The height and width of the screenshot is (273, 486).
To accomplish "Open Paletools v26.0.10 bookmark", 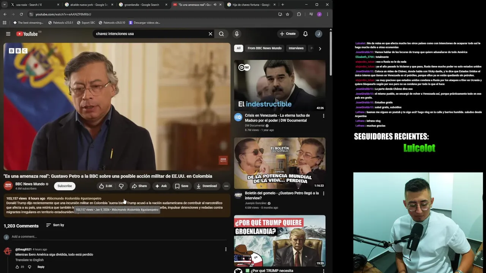I will click(x=112, y=23).
